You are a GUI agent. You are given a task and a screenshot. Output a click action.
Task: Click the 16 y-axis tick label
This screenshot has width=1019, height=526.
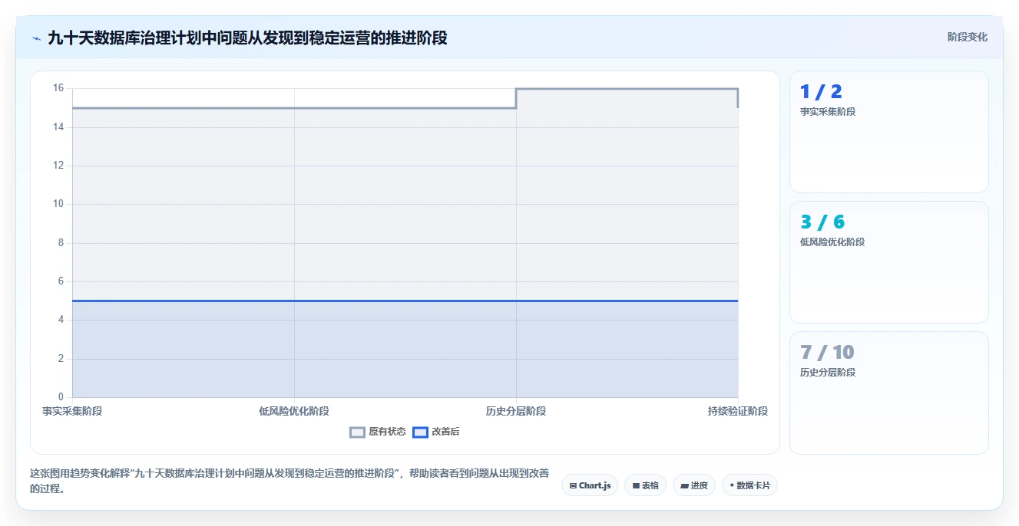click(x=58, y=88)
